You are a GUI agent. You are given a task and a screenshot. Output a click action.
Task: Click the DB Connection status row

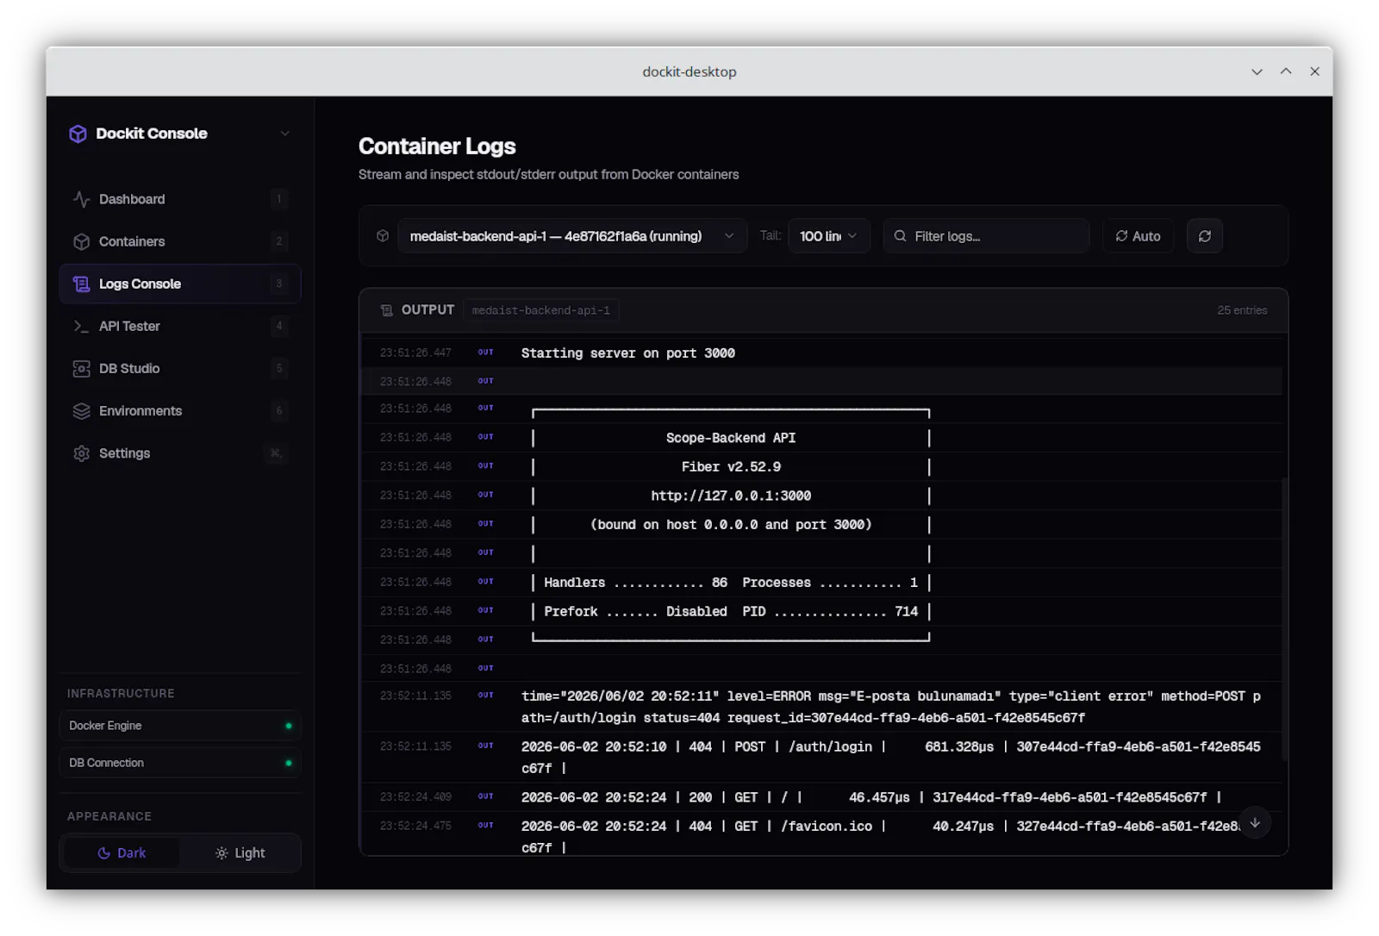180,763
